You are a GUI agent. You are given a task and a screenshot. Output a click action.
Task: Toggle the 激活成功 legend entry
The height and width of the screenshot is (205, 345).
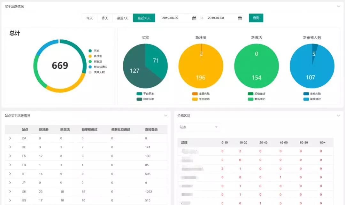(x=257, y=99)
